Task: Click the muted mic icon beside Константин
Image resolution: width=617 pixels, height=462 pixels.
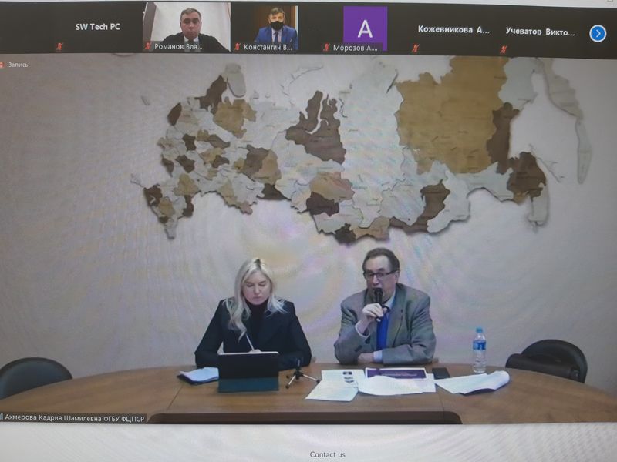Action: coord(237,47)
